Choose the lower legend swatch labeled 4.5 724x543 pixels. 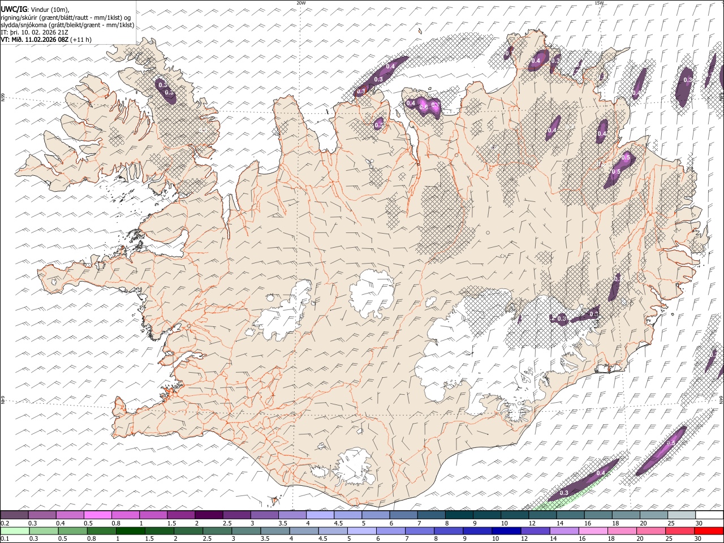pos(333,531)
